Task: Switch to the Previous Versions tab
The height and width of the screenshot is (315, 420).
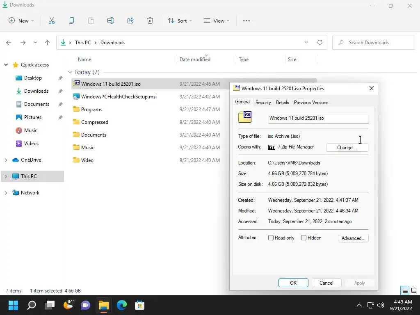Action: 311,102
